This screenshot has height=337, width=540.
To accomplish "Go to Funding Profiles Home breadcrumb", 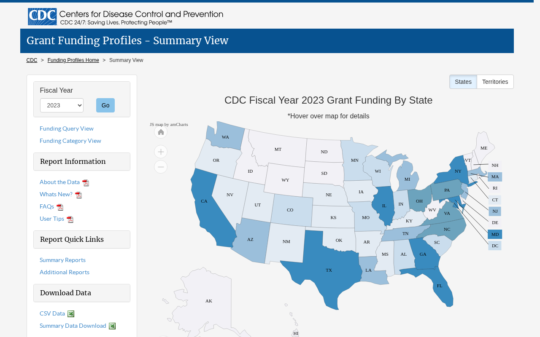I will (x=73, y=60).
